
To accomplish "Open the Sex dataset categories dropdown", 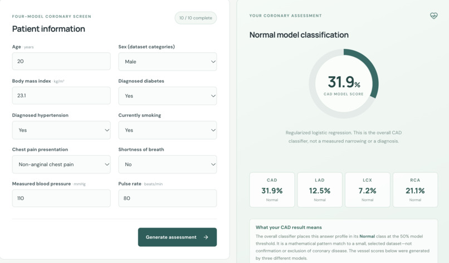I will [168, 62].
